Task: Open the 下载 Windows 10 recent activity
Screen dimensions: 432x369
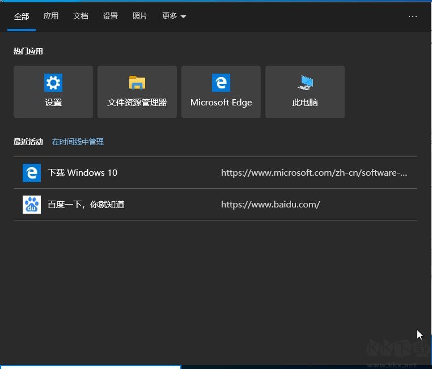Action: [x=83, y=173]
